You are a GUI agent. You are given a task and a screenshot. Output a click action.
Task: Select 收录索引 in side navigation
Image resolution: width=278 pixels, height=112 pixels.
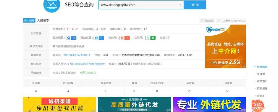click(262, 81)
